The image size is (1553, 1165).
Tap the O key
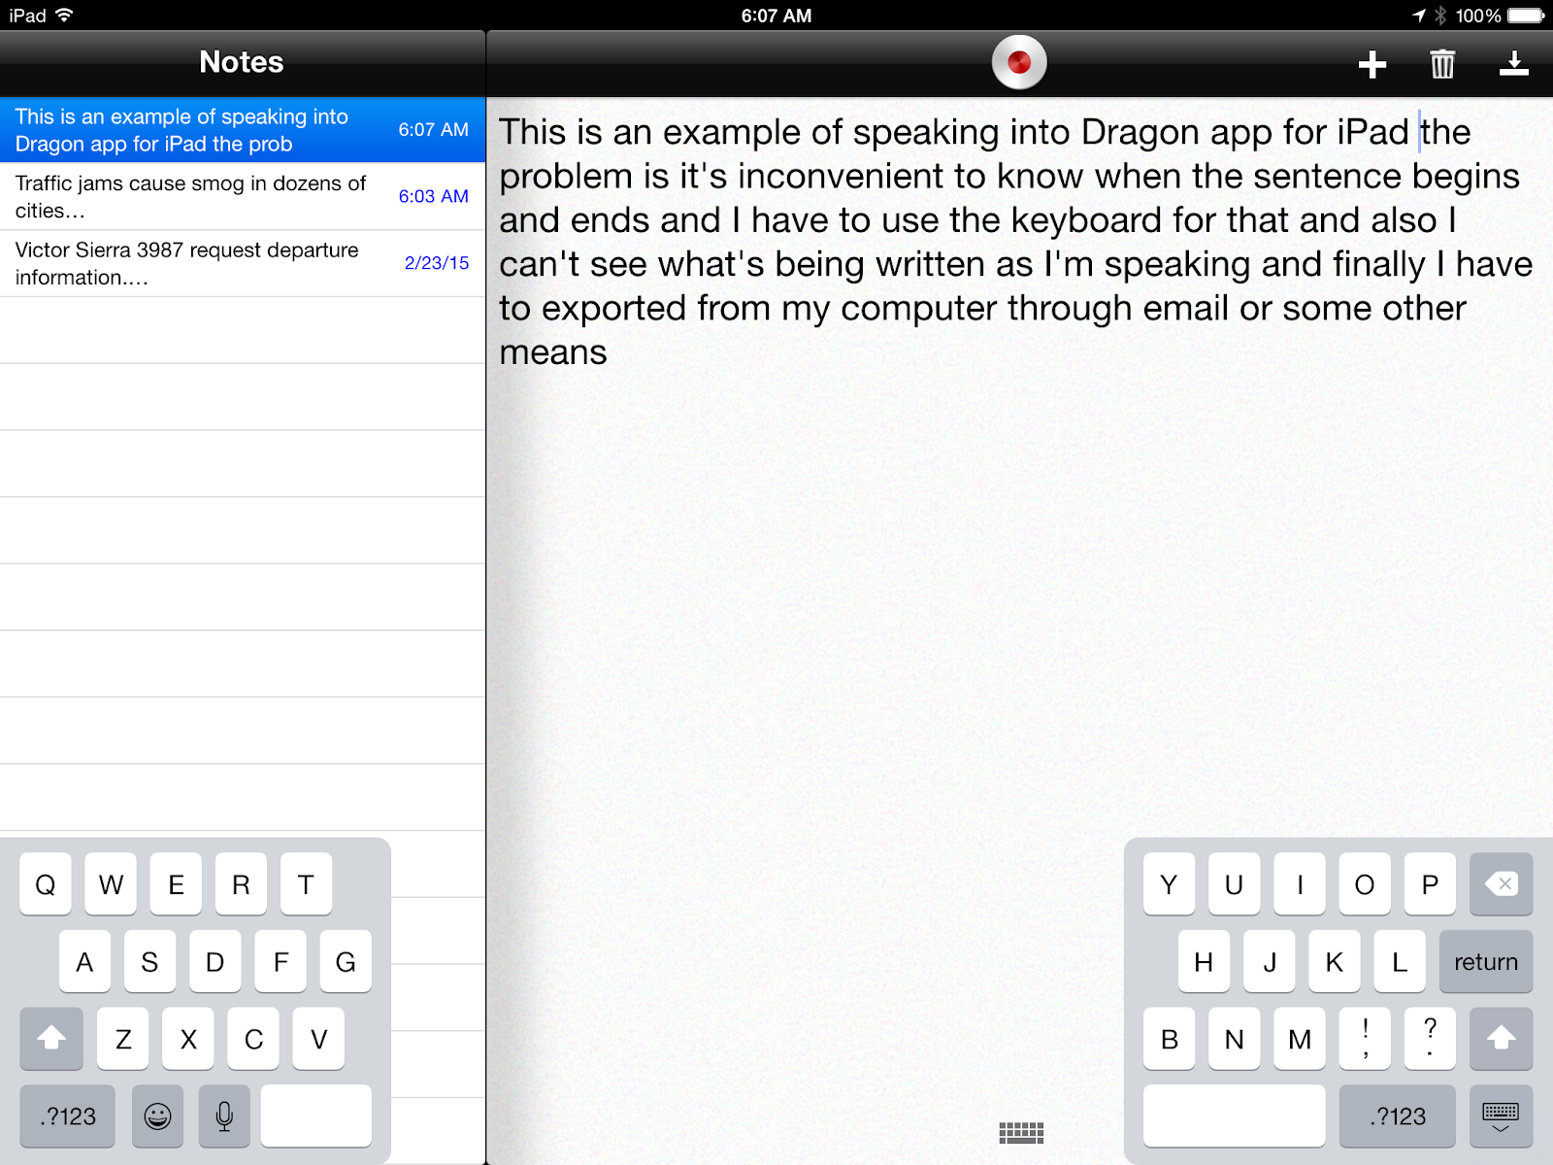coord(1365,884)
